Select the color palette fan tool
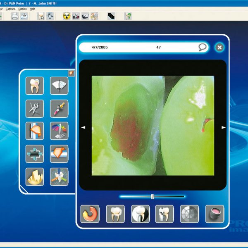The image size is (248, 248). pyautogui.click(x=59, y=131)
